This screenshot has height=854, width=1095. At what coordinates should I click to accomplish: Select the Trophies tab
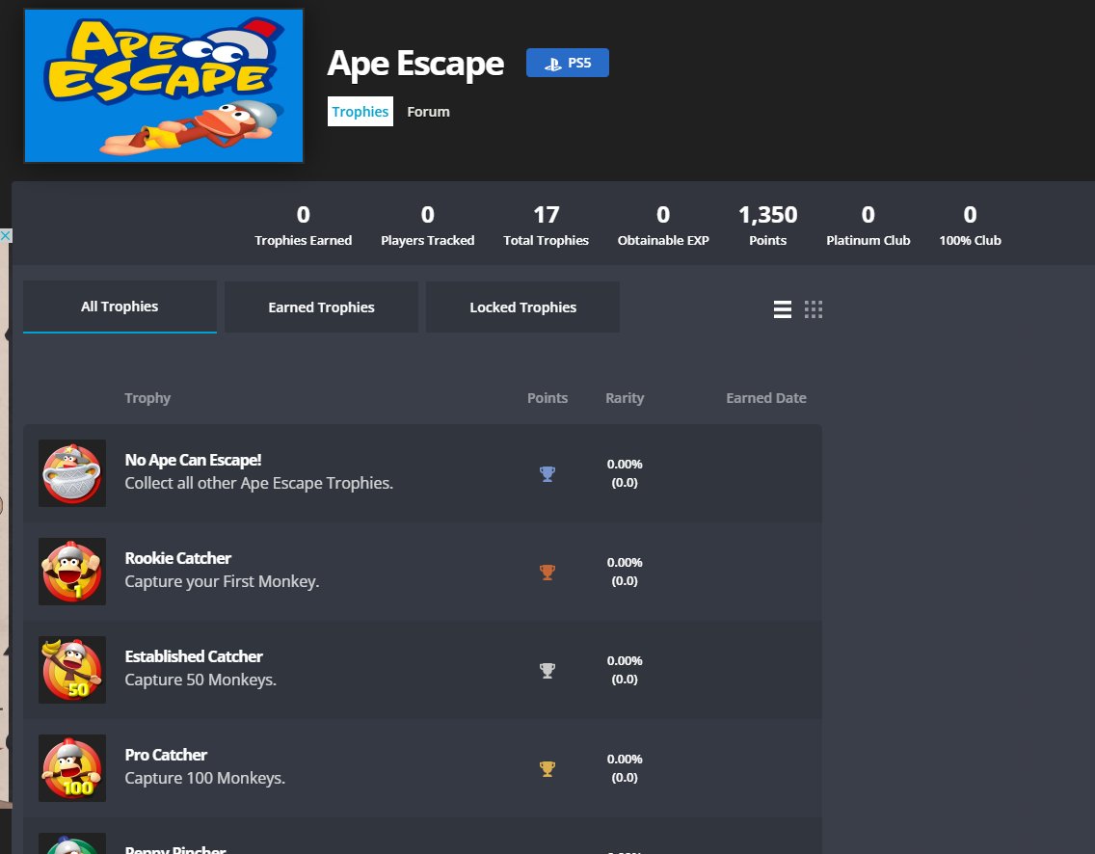(x=361, y=112)
